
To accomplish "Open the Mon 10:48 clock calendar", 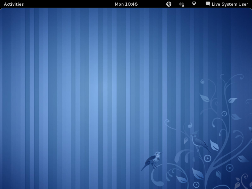I will pyautogui.click(x=126, y=4).
